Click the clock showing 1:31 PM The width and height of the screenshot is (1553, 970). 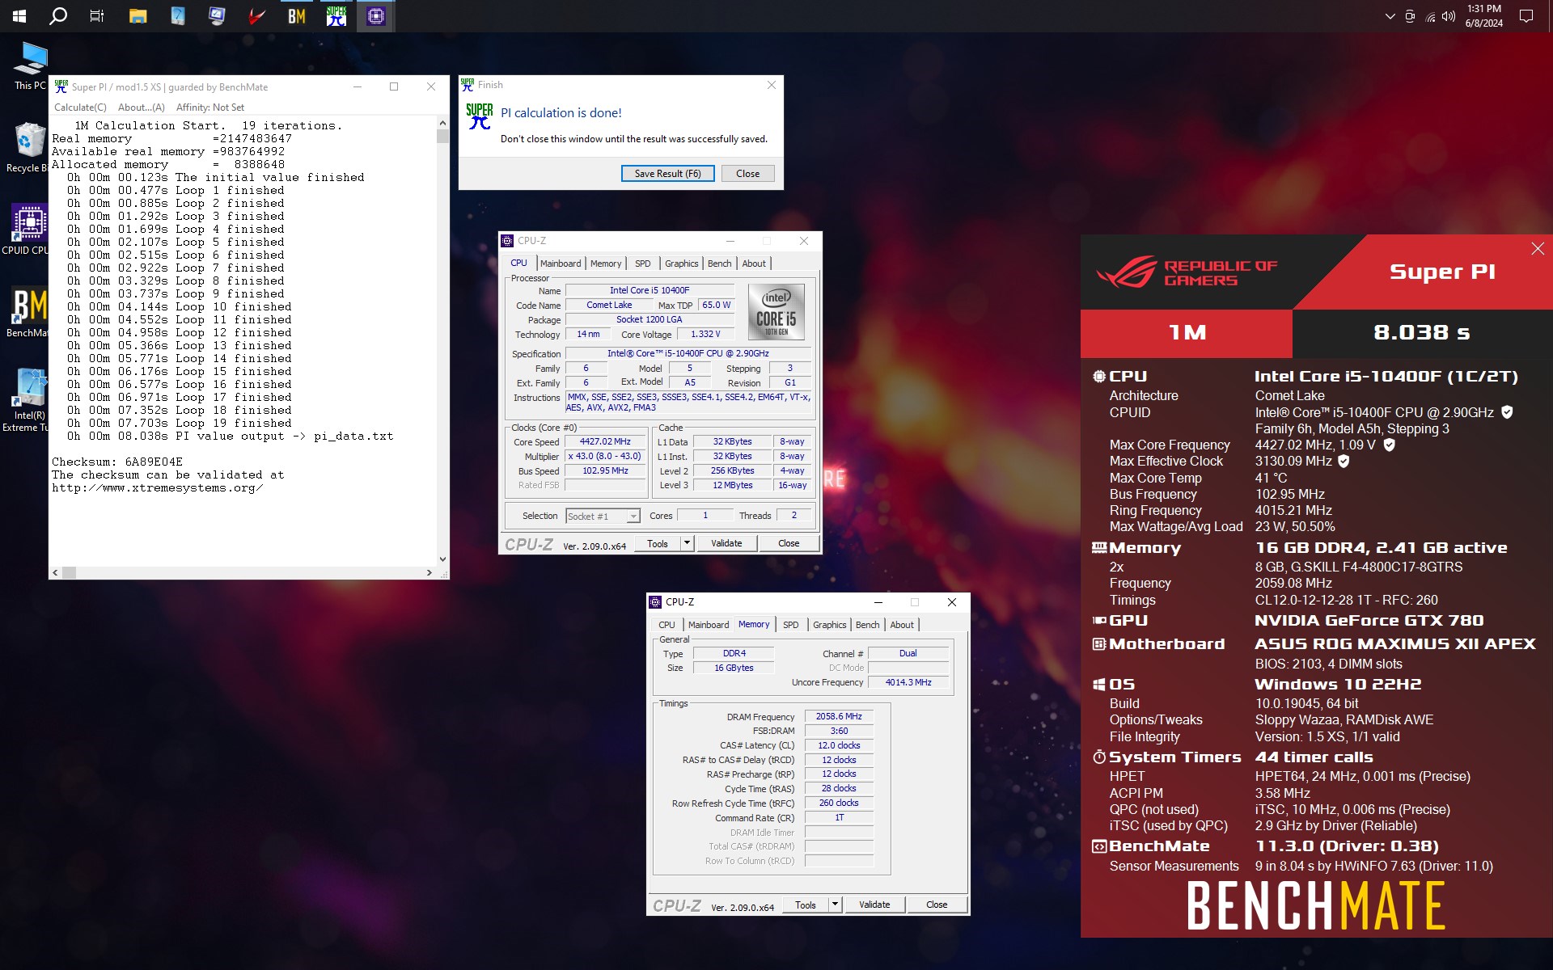(x=1484, y=9)
